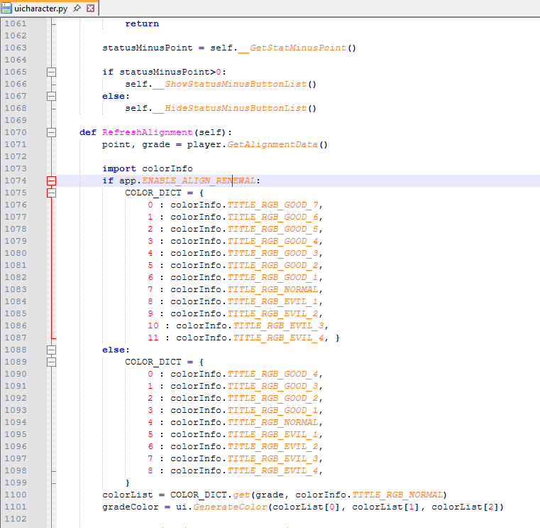
Task: Close the uicharacter.py tab
Action: pos(90,9)
